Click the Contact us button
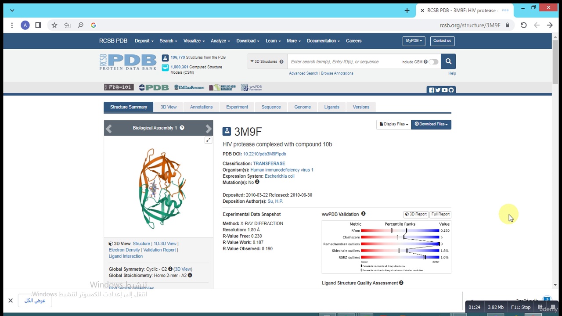This screenshot has height=316, width=562. (x=442, y=41)
